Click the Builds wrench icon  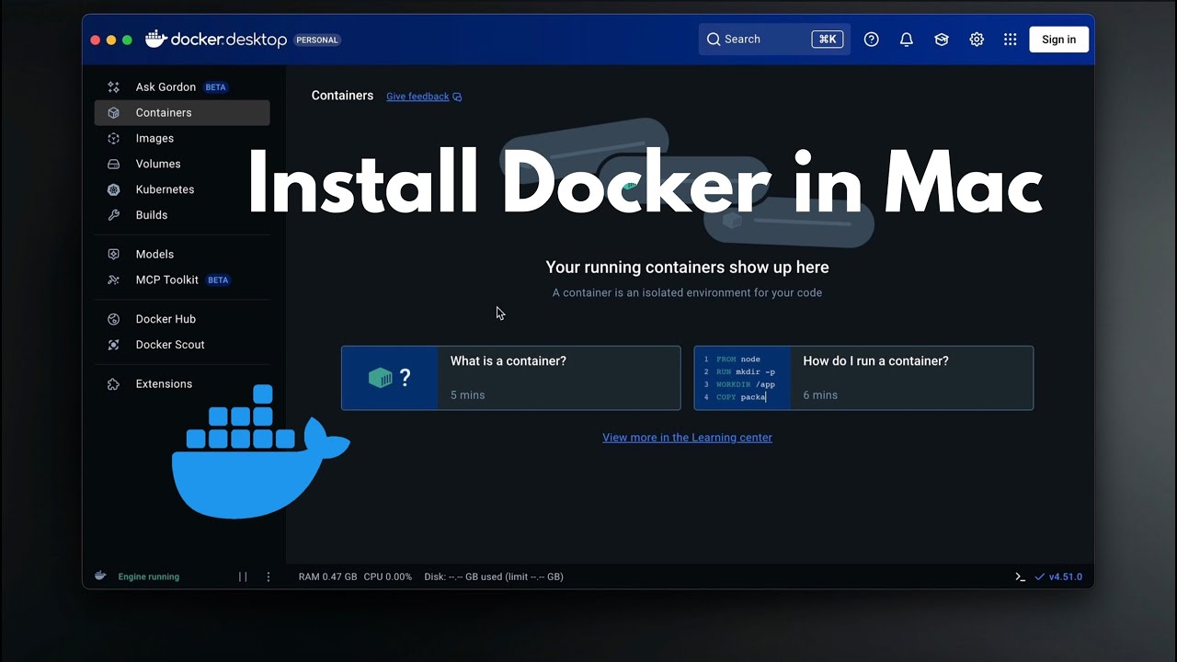coord(113,215)
